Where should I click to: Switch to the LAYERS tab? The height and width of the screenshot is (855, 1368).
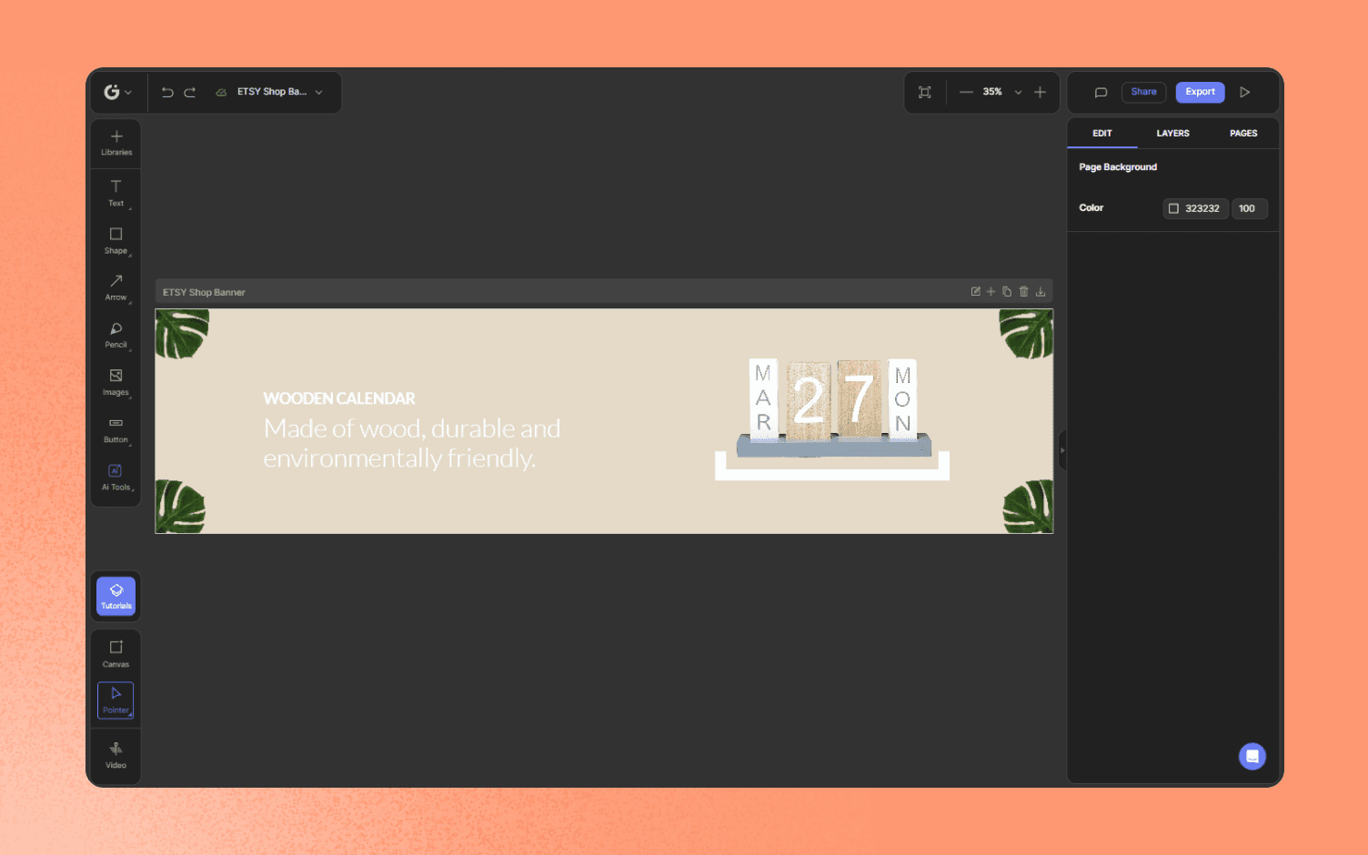[1173, 134]
